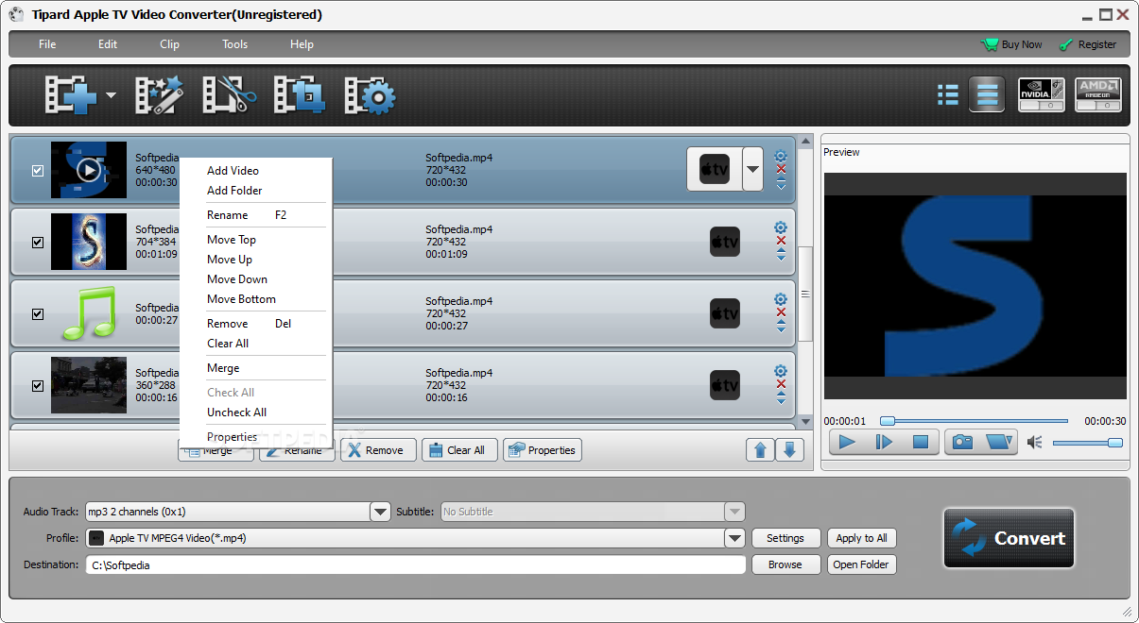1139x623 pixels.
Task: Open the Profile dropdown arrow
Action: coord(734,538)
